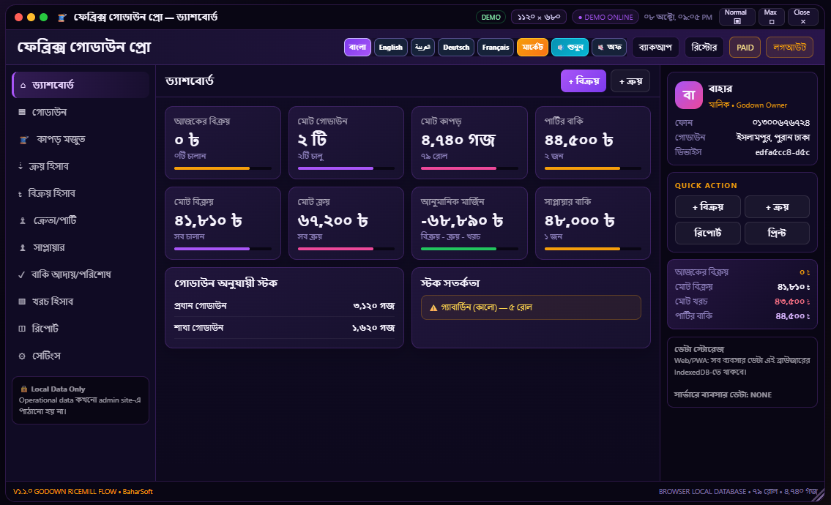Open the মোট বিক্রয় stat card
Image resolution: width=831 pixels, height=505 pixels.
[223, 223]
